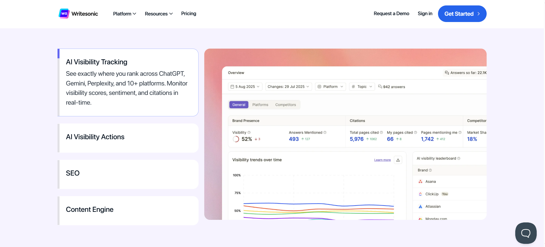Viewport: 545px width, 247px height.
Task: Select the General tab
Action: point(239,105)
